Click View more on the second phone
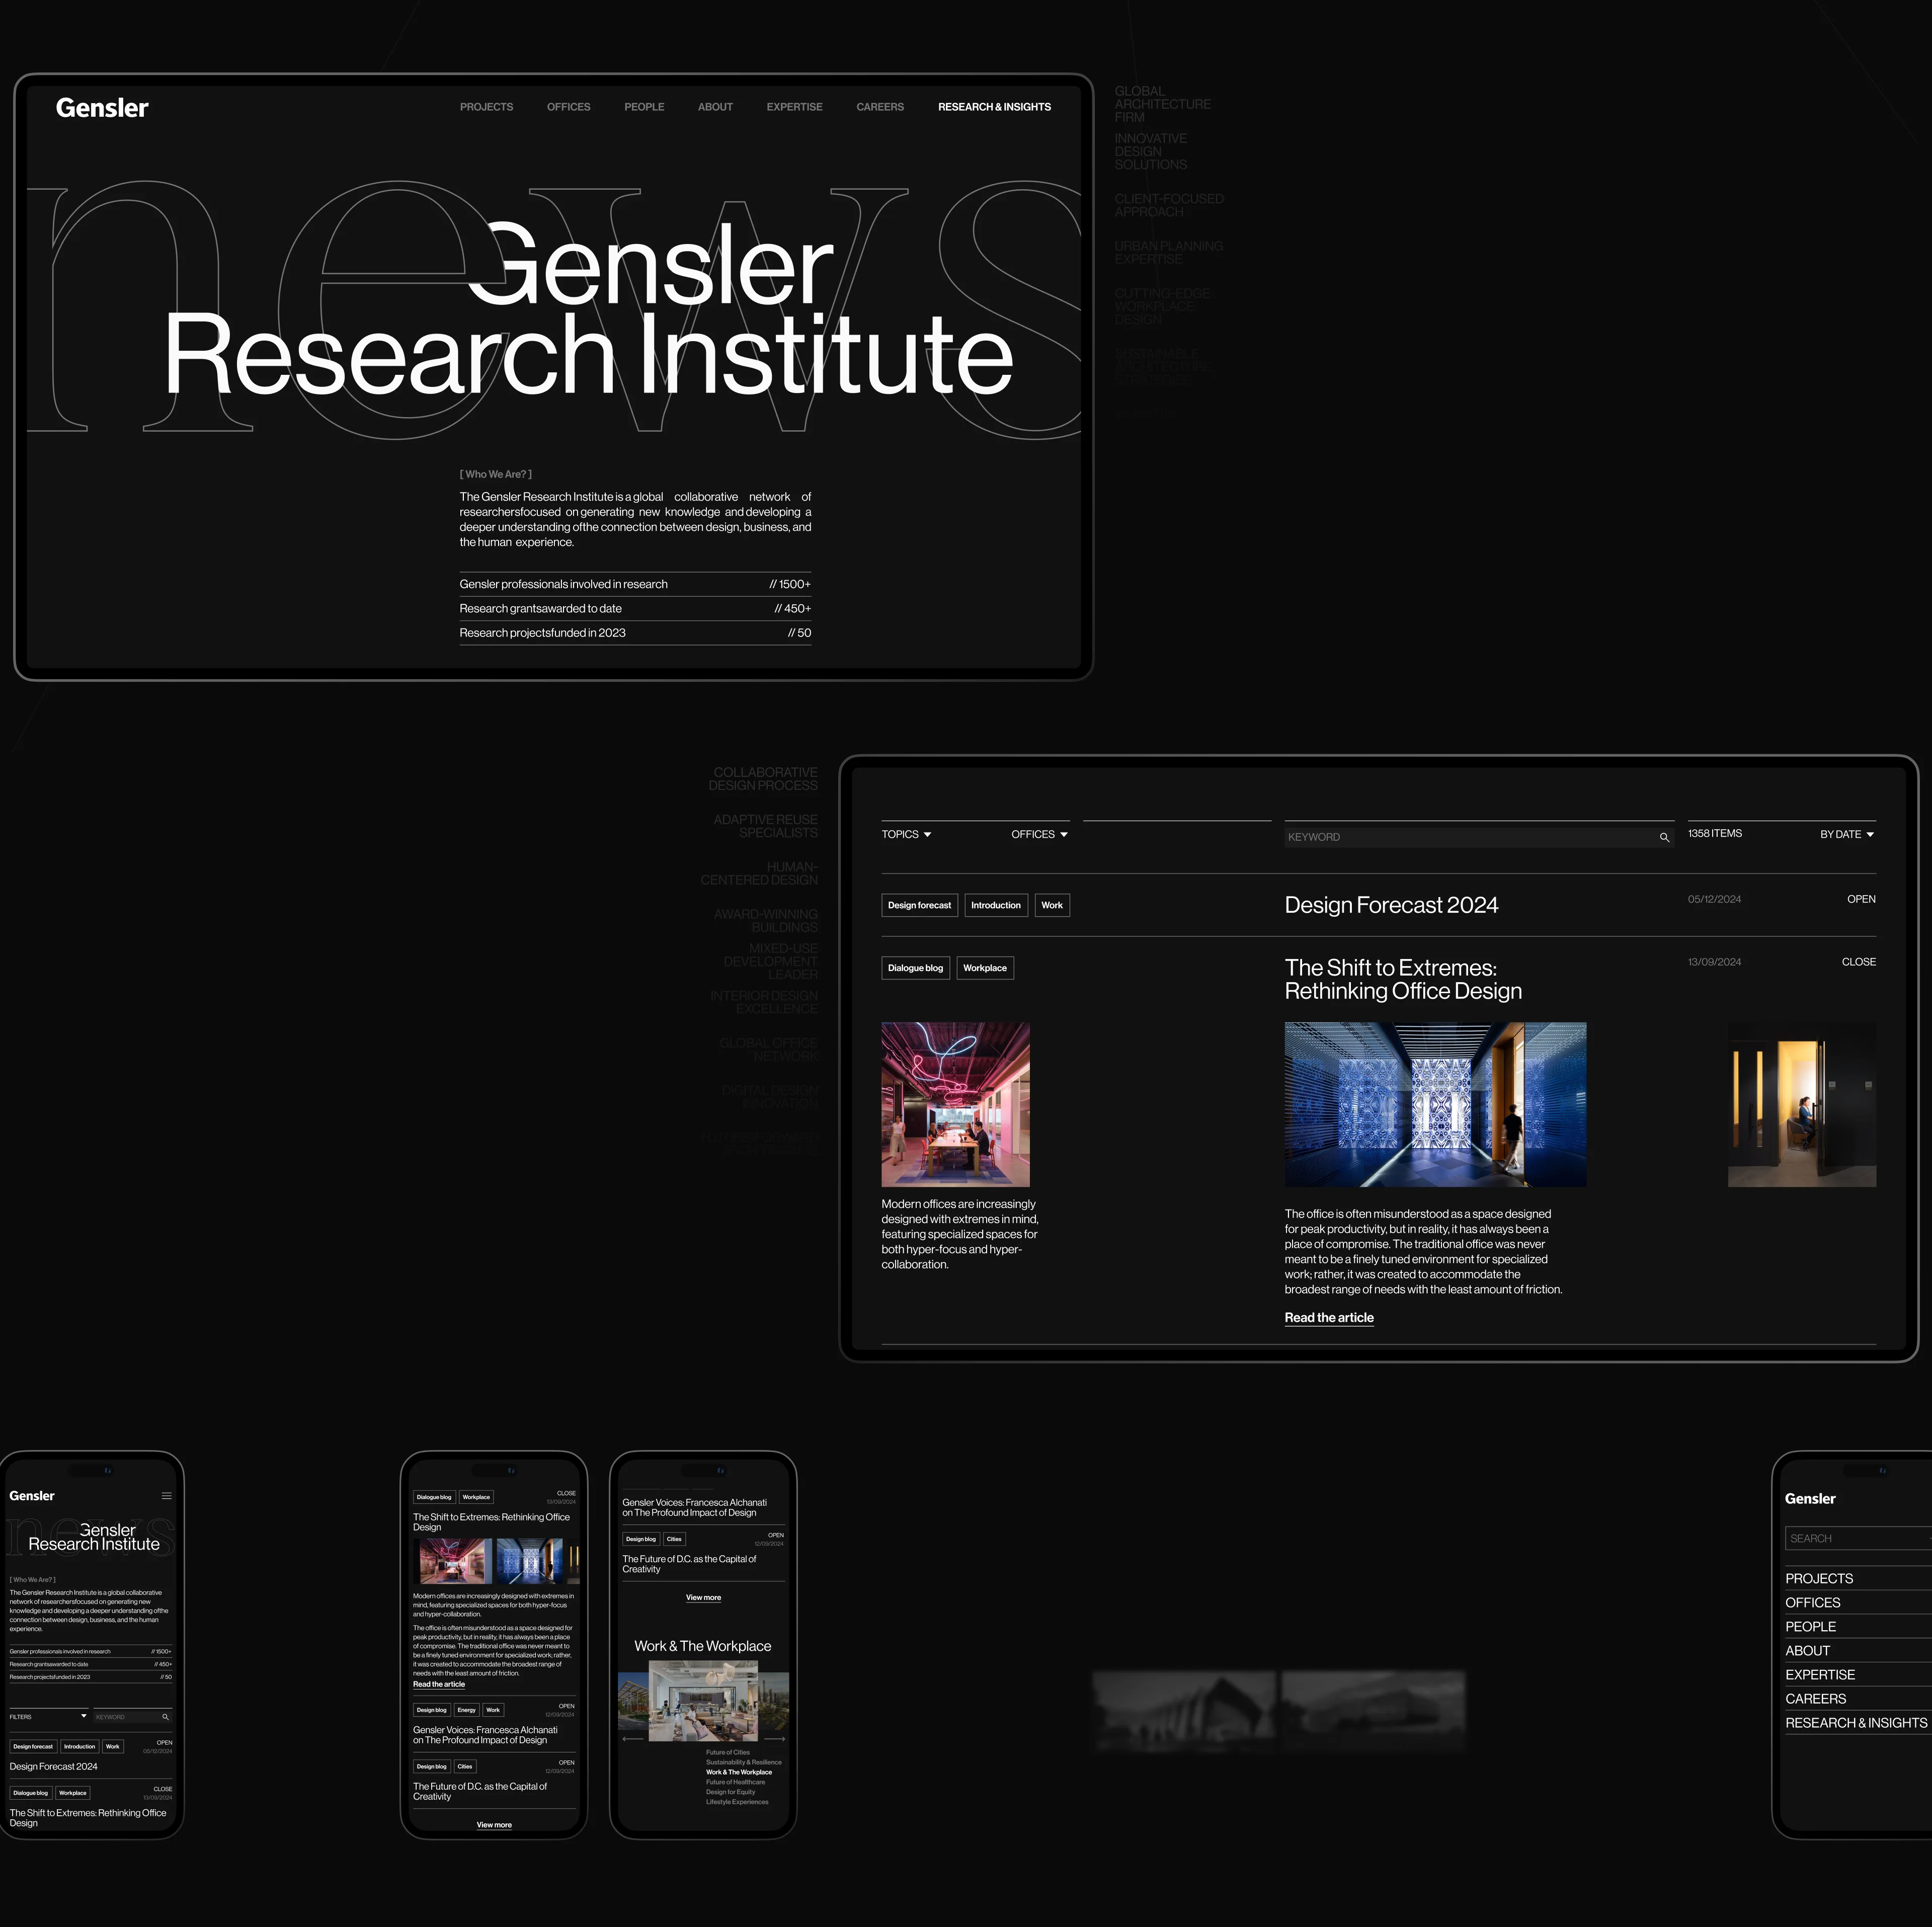The image size is (1932, 1927). point(494,1825)
